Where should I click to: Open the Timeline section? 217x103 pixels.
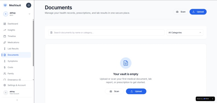pyautogui.click(x=16, y=36)
